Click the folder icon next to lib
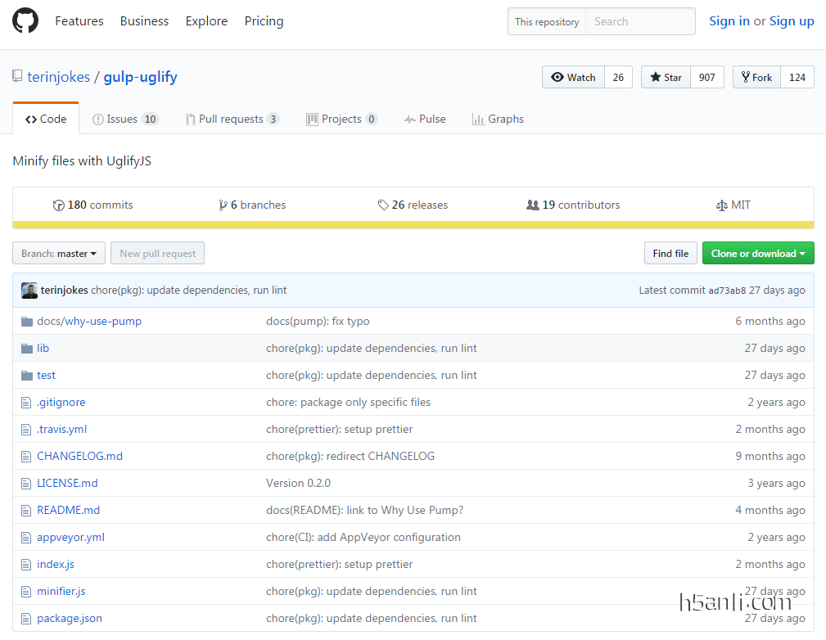Screen dimensions: 826x640 point(27,348)
